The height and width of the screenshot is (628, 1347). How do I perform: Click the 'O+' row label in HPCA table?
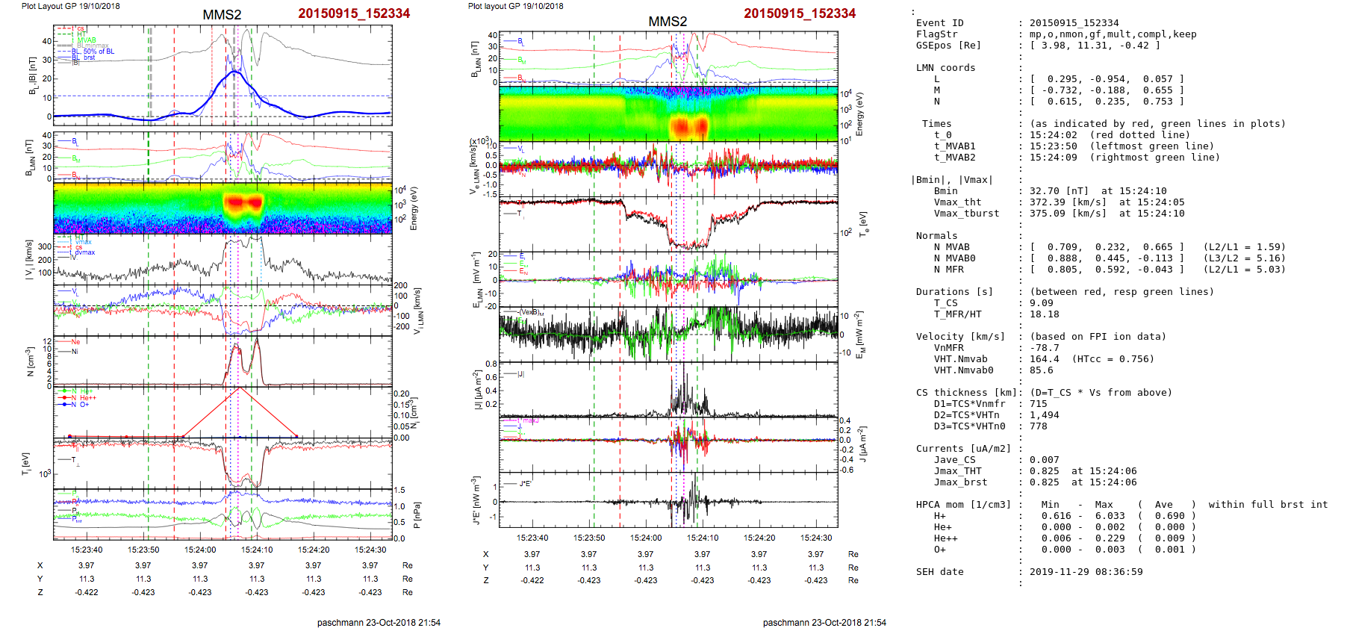click(x=940, y=550)
